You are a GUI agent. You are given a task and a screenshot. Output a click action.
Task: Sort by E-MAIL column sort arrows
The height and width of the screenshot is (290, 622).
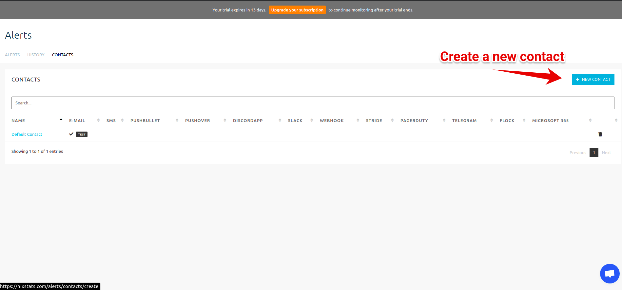[98, 120]
